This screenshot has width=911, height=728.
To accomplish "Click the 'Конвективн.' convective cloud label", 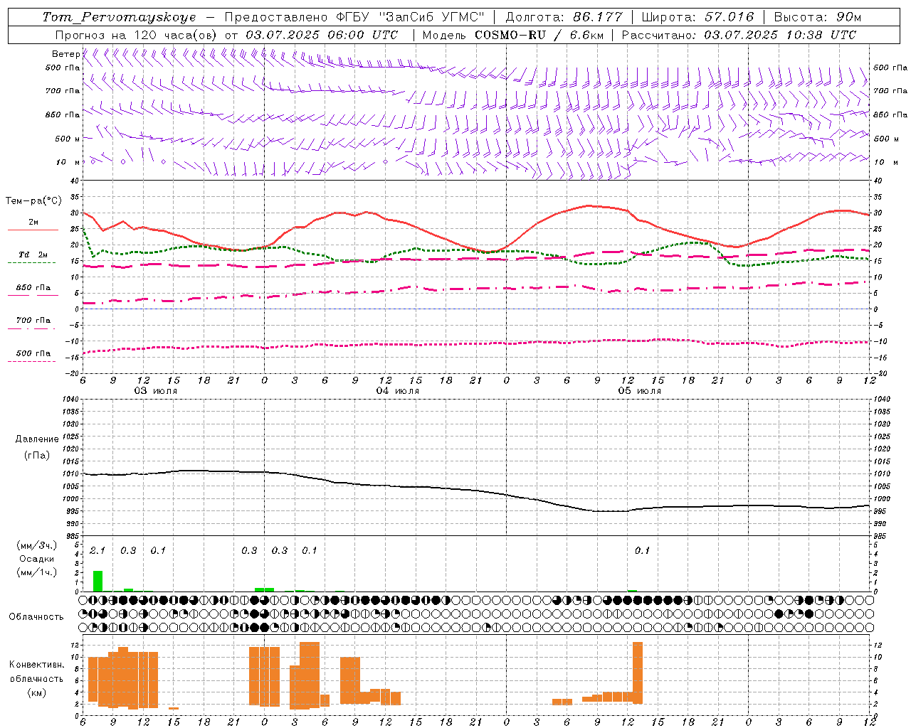I will pyautogui.click(x=36, y=664).
